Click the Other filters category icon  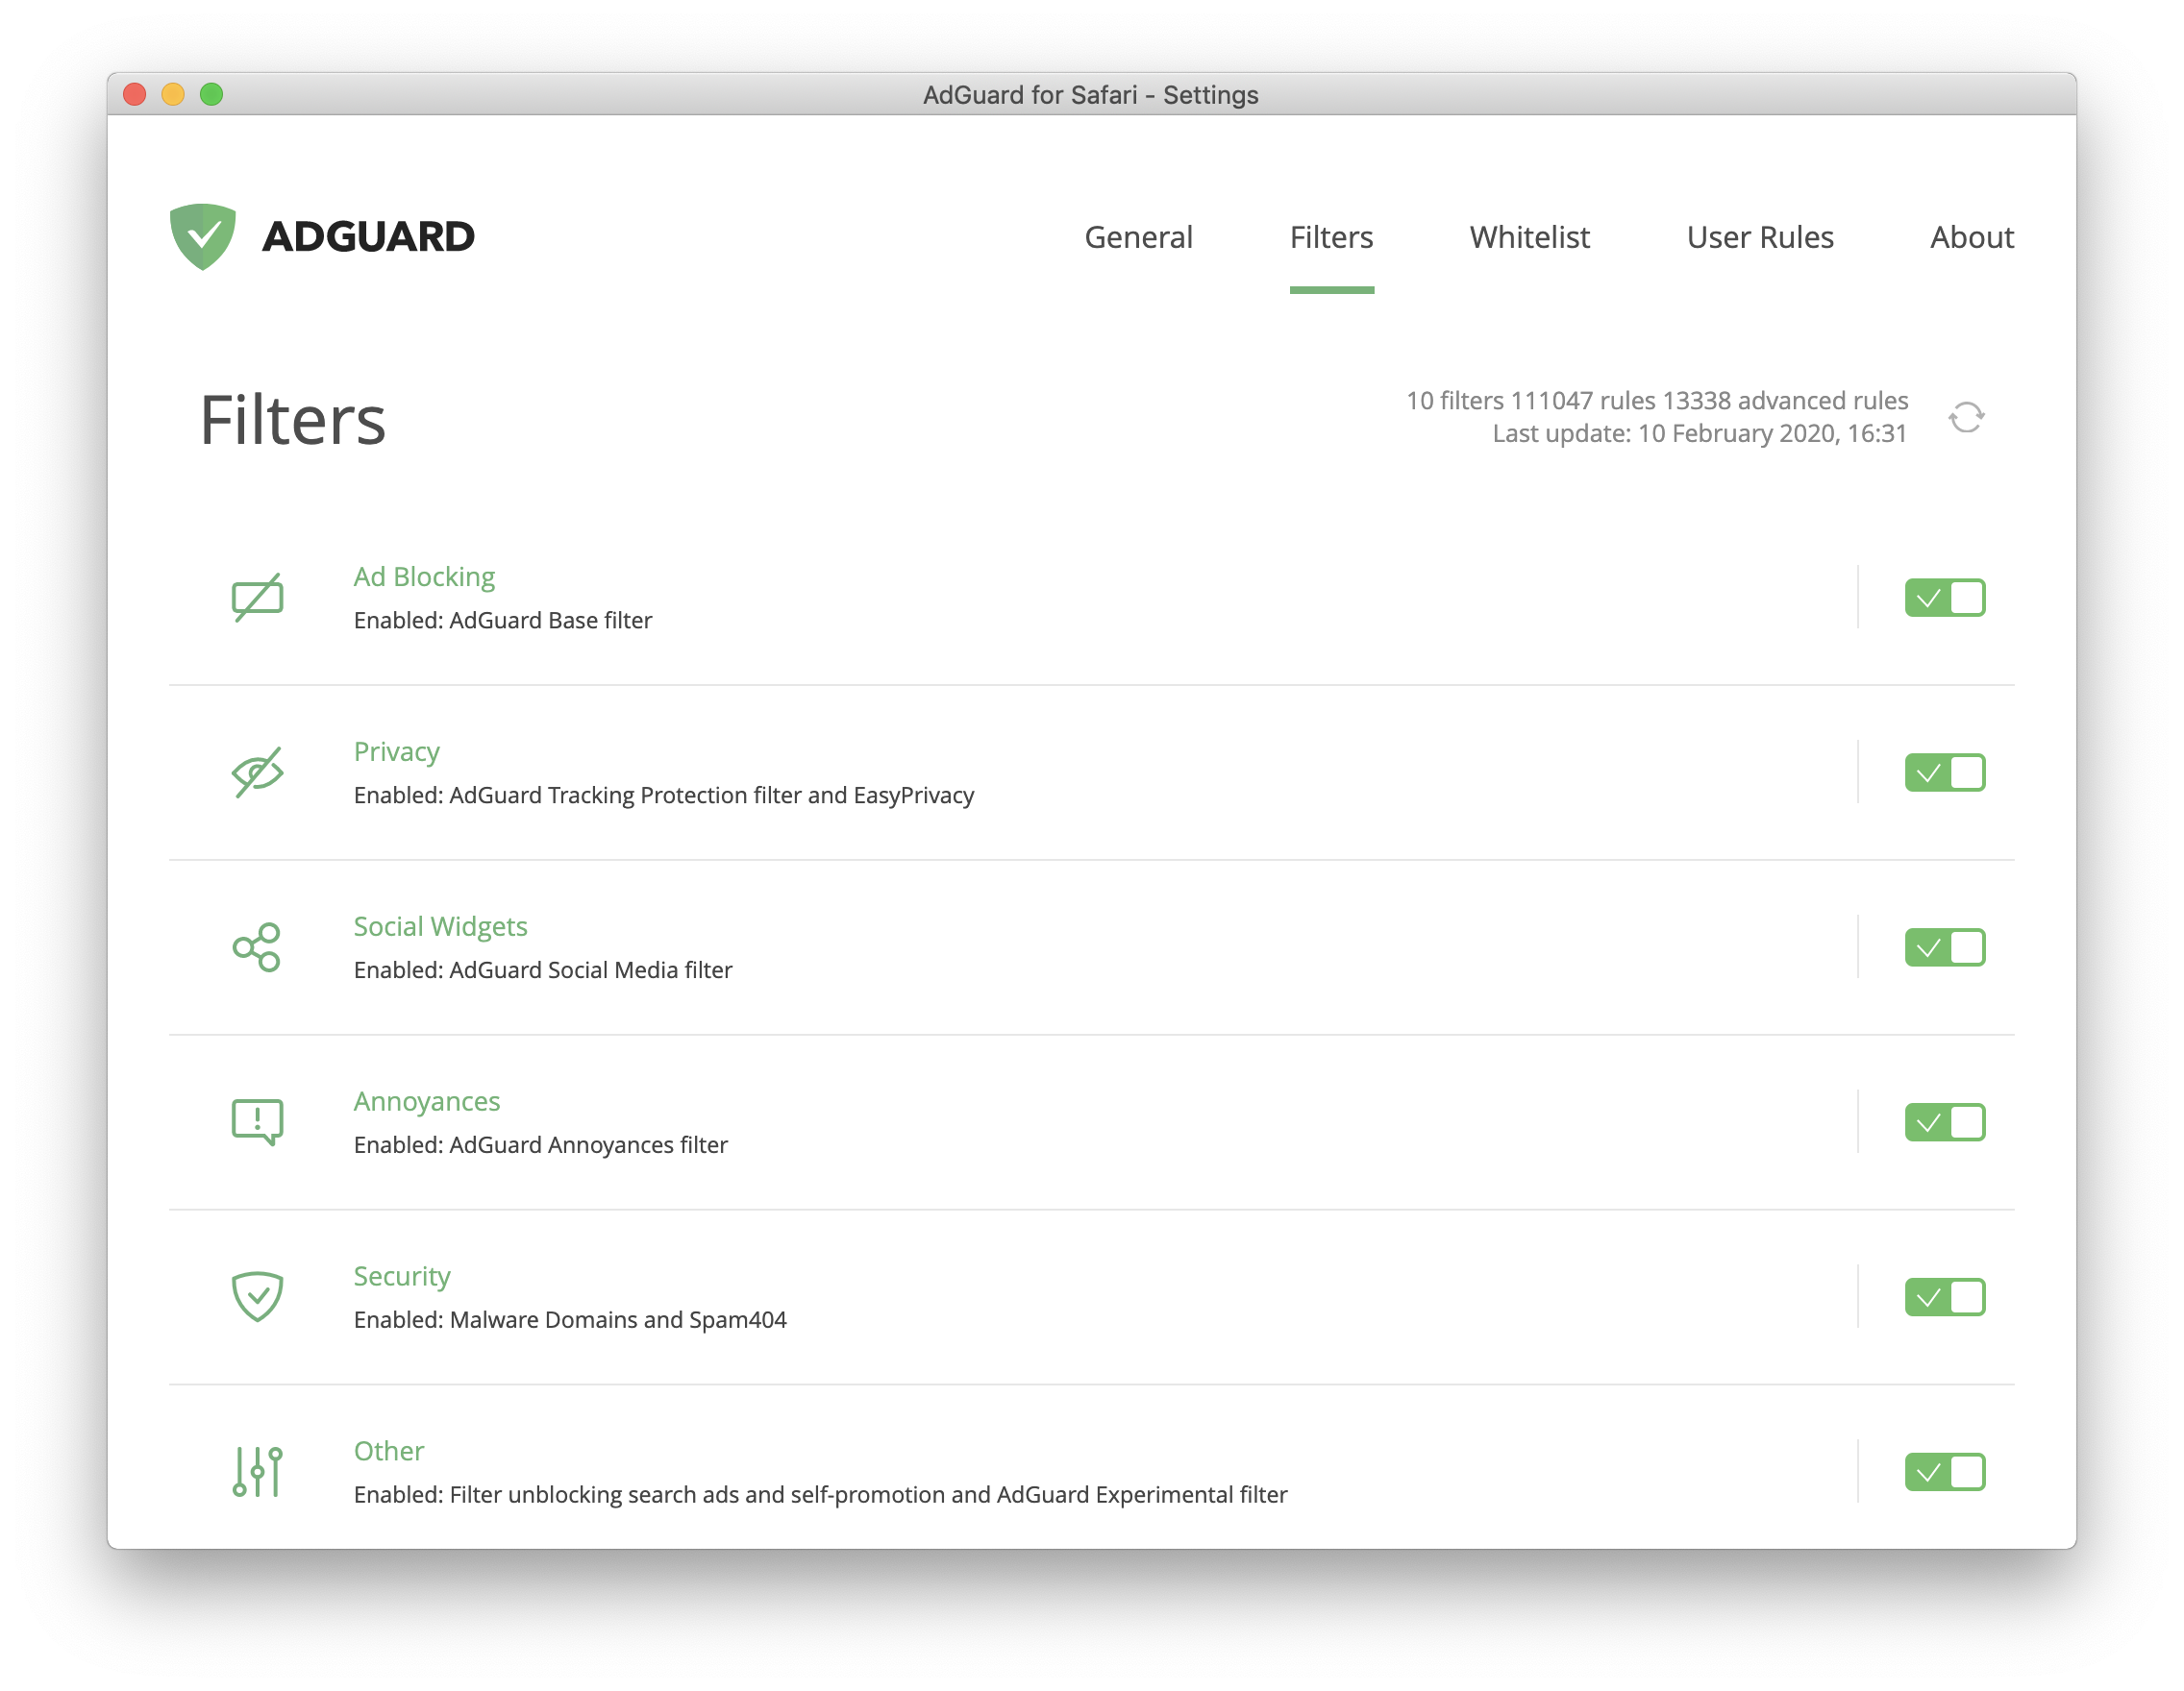point(257,1473)
